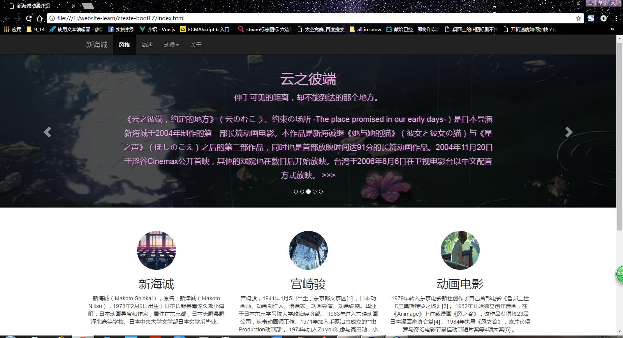Select the first carousel indicator dot
This screenshot has width=623, height=338.
pos(296,192)
